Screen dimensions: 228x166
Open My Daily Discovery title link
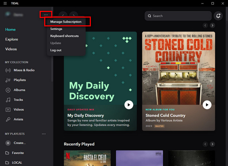pyautogui.click(x=86, y=115)
